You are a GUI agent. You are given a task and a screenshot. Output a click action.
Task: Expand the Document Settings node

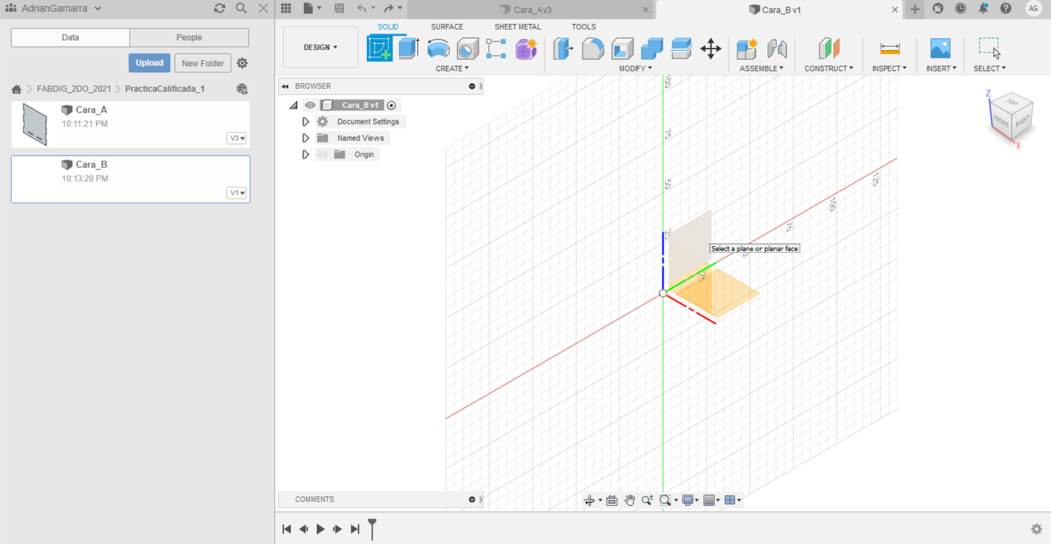(x=305, y=121)
